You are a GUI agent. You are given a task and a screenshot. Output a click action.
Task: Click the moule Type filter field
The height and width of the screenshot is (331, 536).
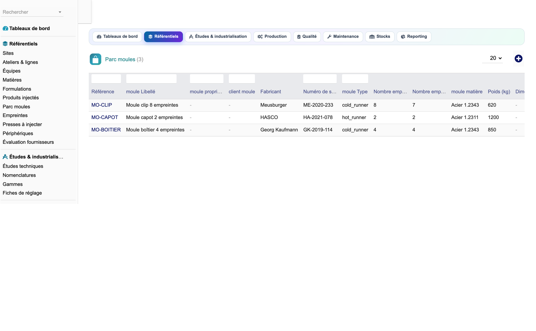pos(355,79)
